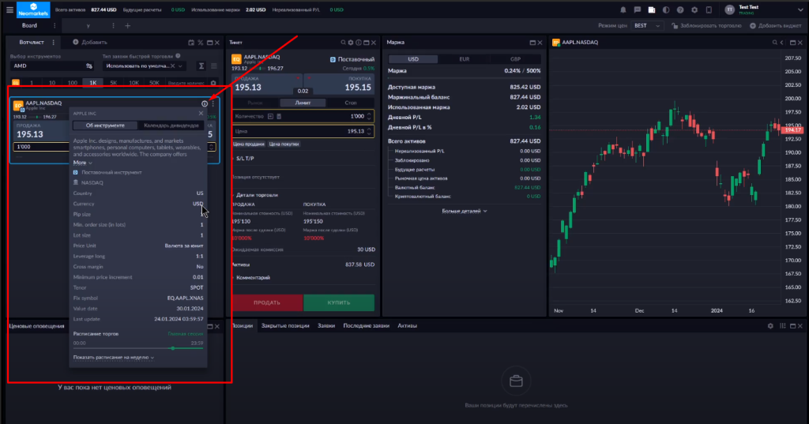Viewport: 809px width, 424px height.
Task: Open Board tab options dots
Action: pyautogui.click(x=55, y=26)
